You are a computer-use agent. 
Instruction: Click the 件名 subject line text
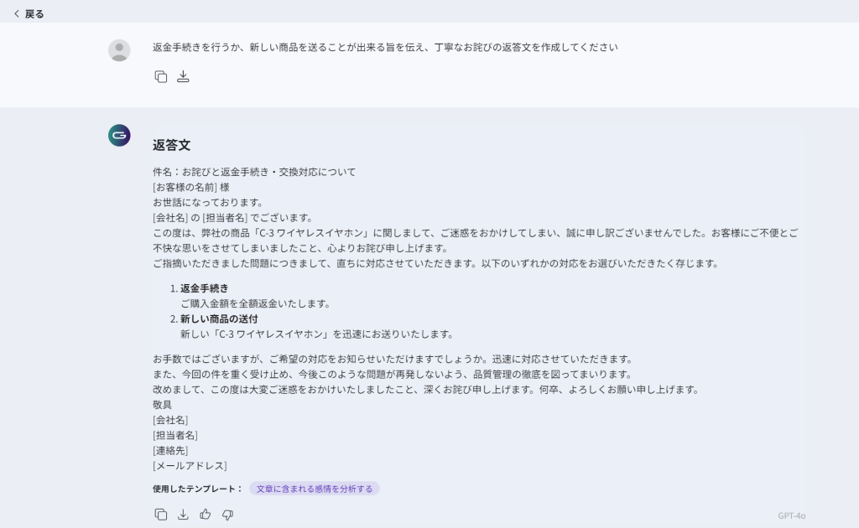[x=254, y=172]
